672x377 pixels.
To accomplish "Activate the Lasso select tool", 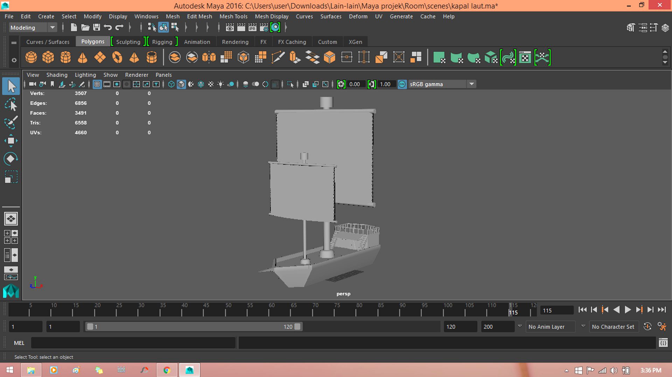I will tap(11, 104).
